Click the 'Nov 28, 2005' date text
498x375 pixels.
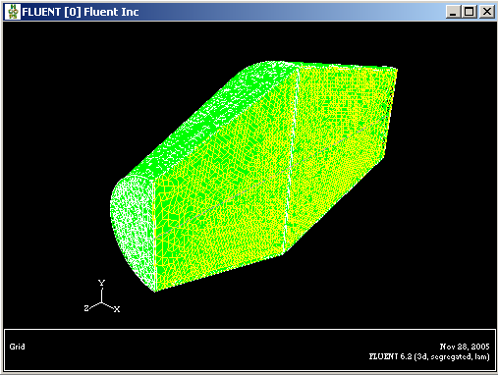pos(465,347)
